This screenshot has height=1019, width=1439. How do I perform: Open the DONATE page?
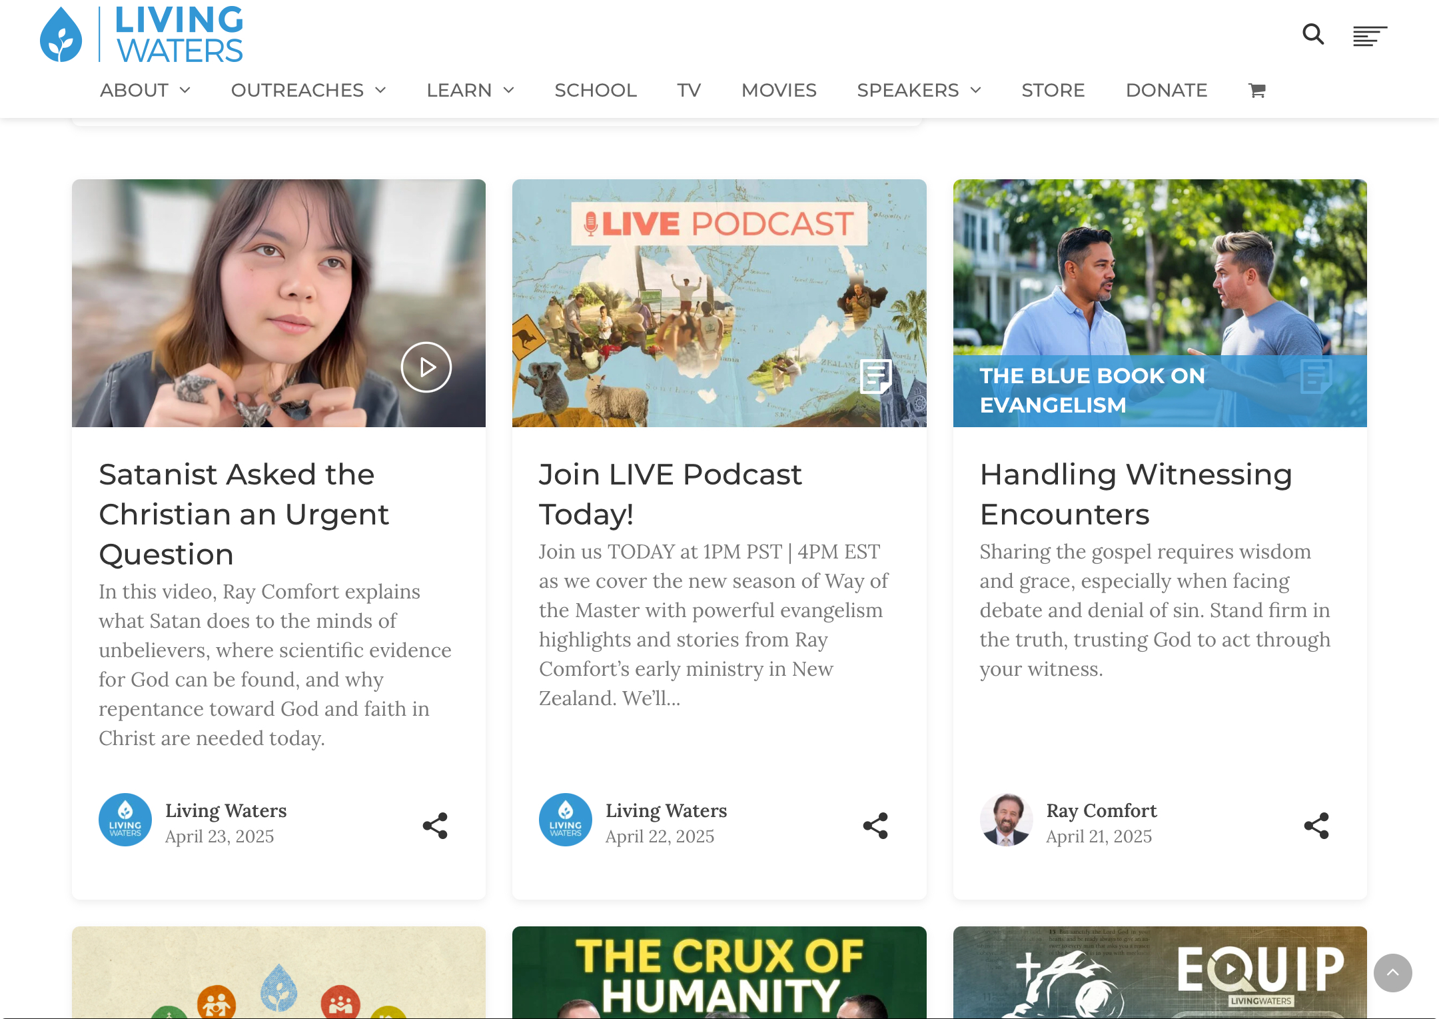point(1167,90)
